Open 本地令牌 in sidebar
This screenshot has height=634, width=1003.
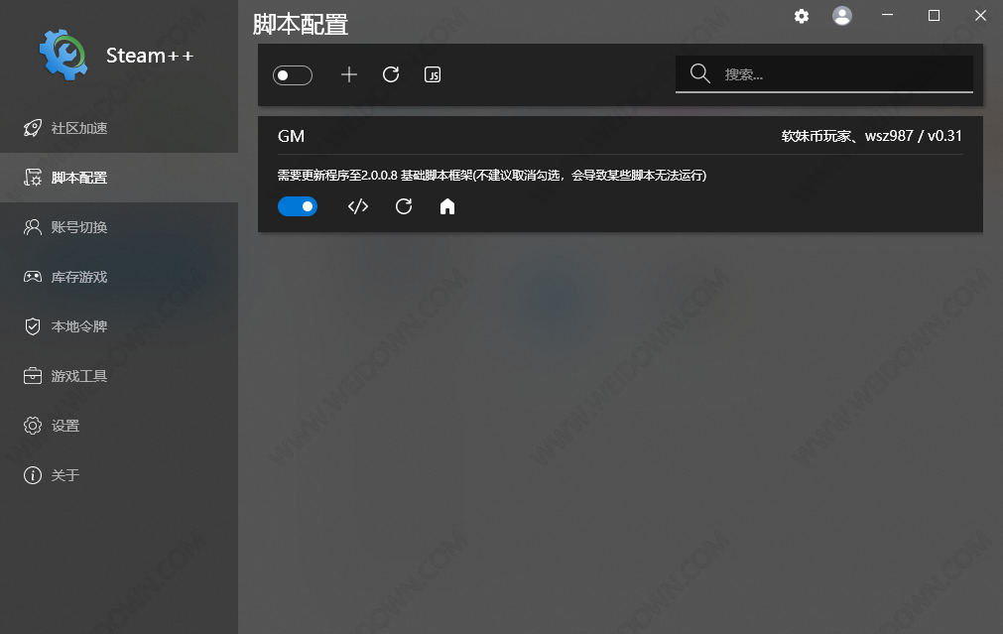pos(79,326)
